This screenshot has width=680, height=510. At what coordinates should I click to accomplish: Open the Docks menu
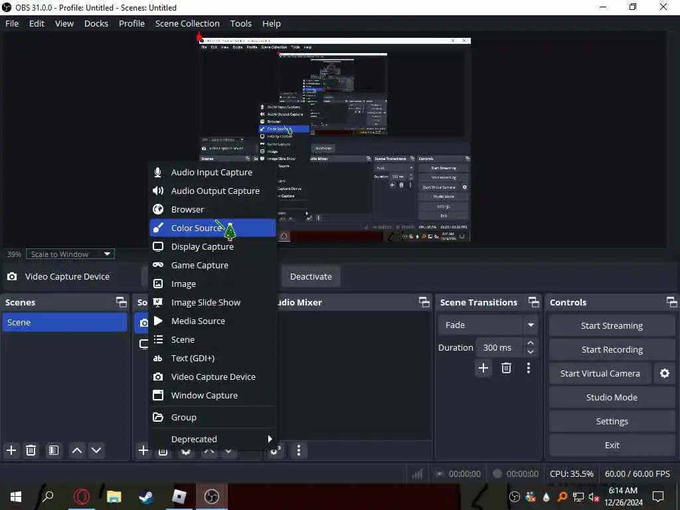[x=96, y=23]
